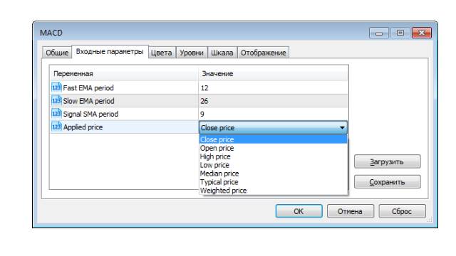Screen dimensions: 456x256
Task: Minimize the MACD dialog window
Action: 379,33
